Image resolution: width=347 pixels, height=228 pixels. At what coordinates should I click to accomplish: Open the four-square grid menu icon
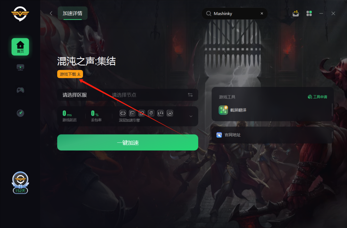pyautogui.click(x=309, y=14)
